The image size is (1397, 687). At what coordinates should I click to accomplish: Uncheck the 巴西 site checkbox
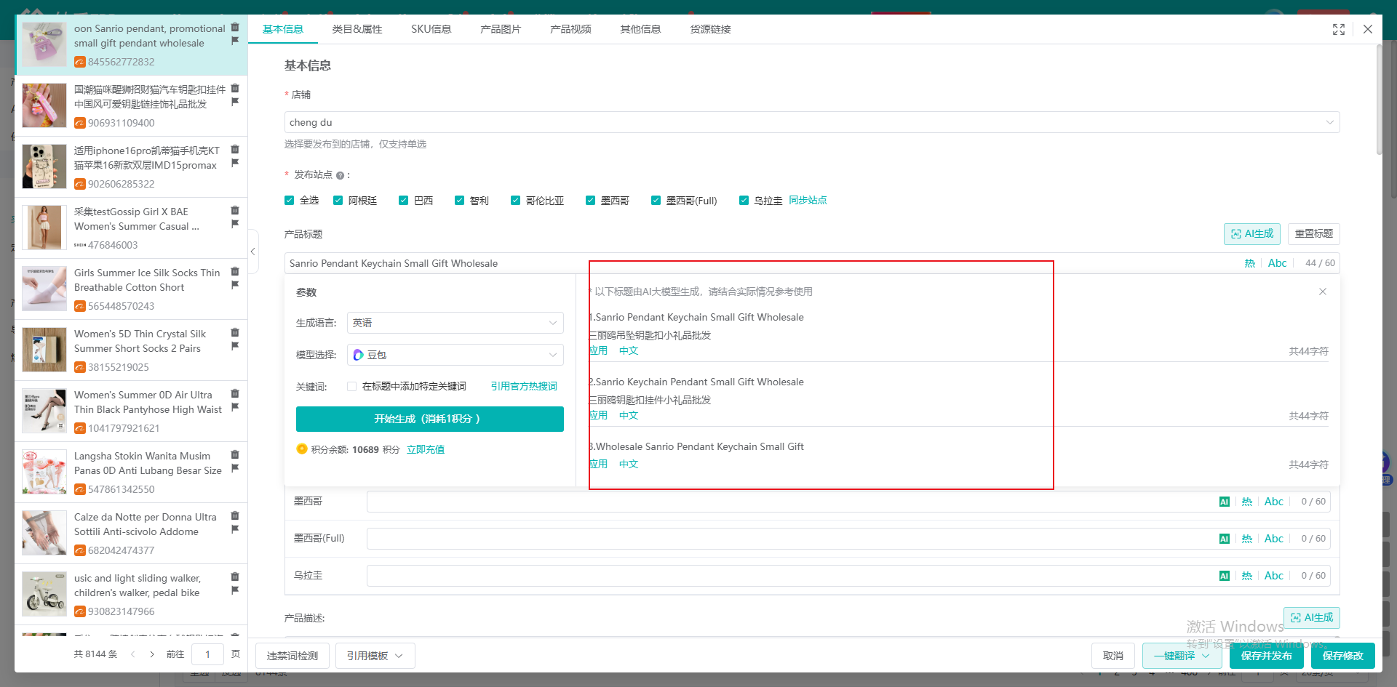(404, 201)
